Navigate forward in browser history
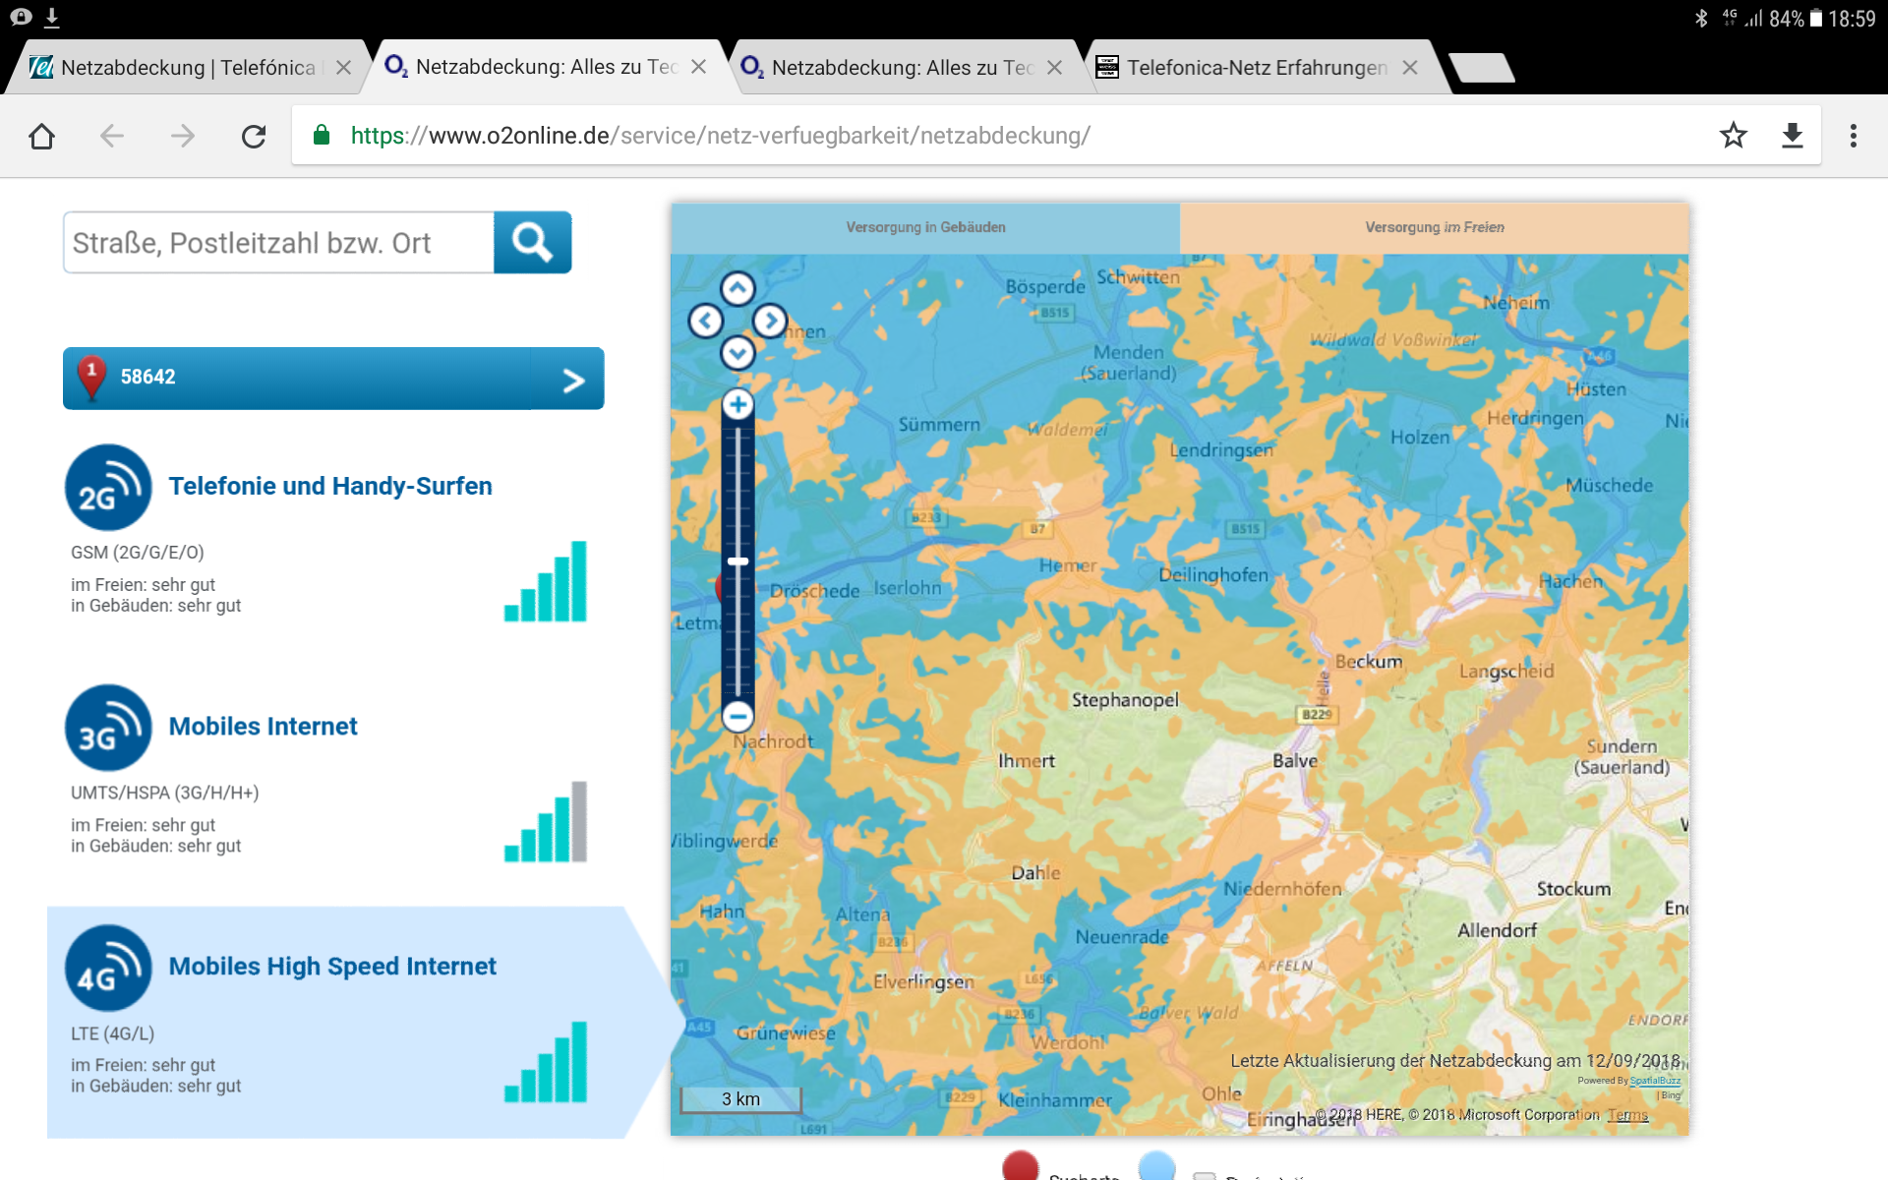 (x=183, y=136)
